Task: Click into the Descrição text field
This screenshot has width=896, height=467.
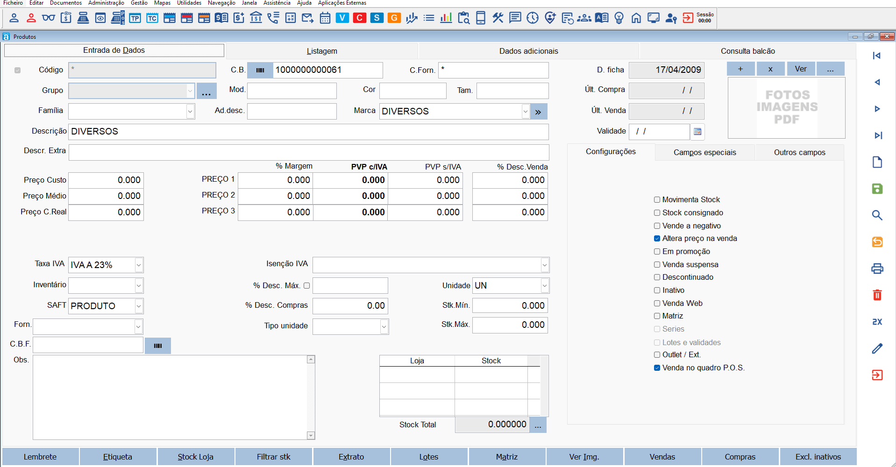Action: 308,132
